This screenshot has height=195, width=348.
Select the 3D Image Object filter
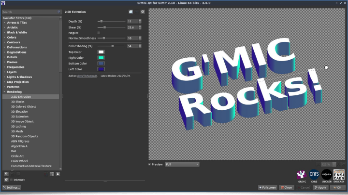[x=22, y=122]
